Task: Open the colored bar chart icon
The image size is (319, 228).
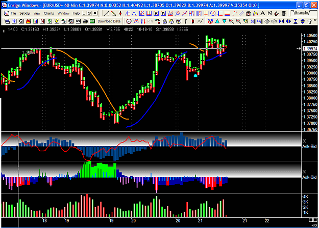Action: pos(35,21)
